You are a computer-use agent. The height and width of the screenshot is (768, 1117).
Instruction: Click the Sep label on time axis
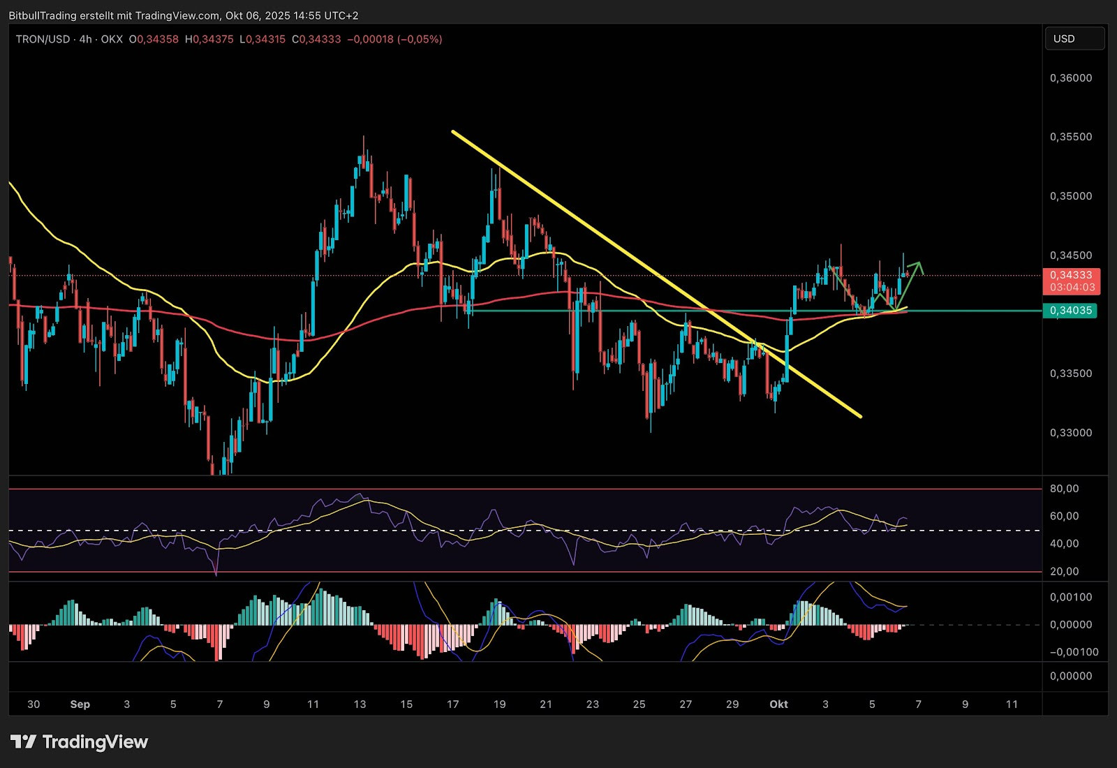point(80,704)
